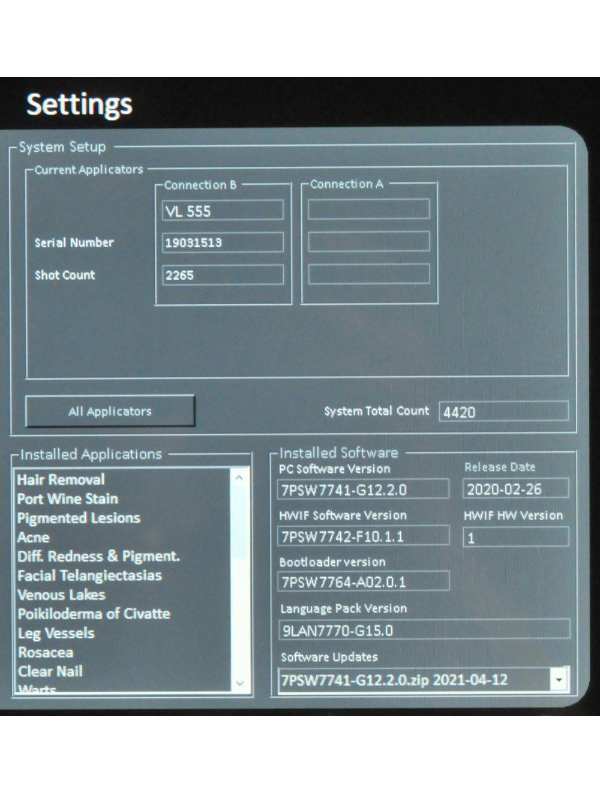Select Facial Telangiectasias in the list
Image resolution: width=600 pixels, height=792 pixels.
pyautogui.click(x=89, y=575)
